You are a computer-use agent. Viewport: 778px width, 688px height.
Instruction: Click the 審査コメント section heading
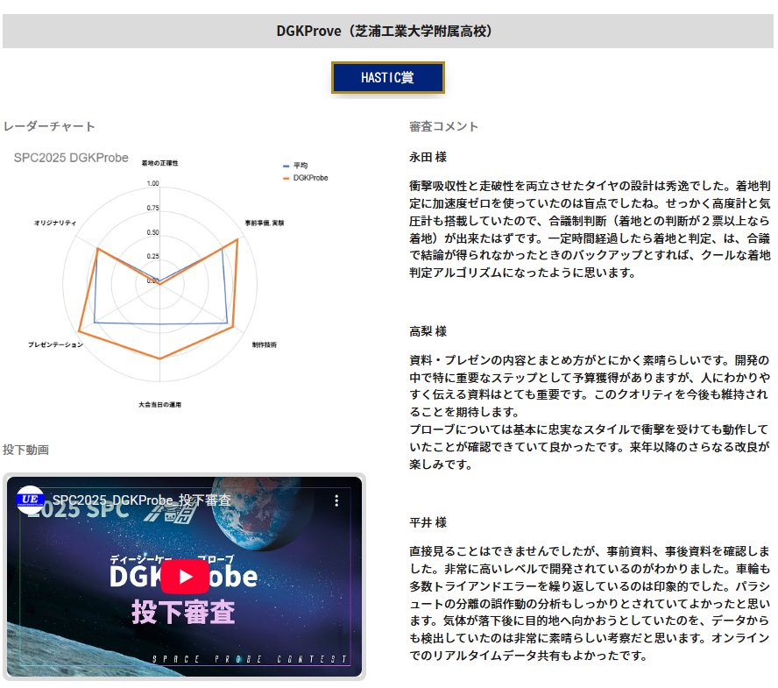[443, 126]
